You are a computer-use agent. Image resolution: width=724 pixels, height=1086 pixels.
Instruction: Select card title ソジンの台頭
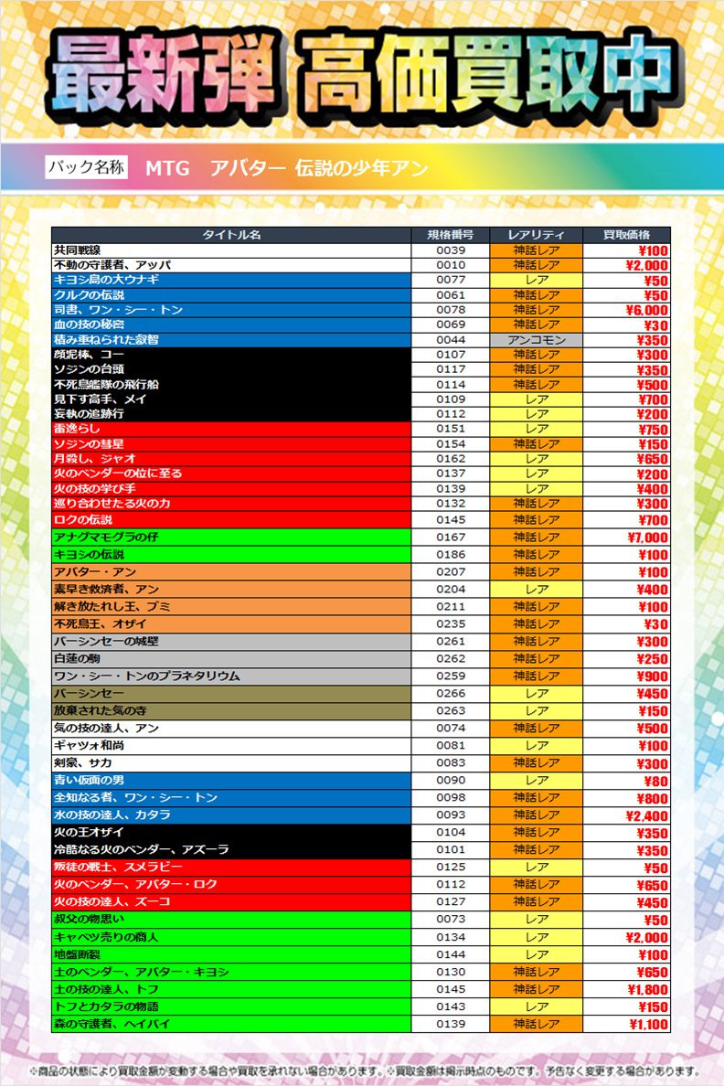pyautogui.click(x=90, y=369)
